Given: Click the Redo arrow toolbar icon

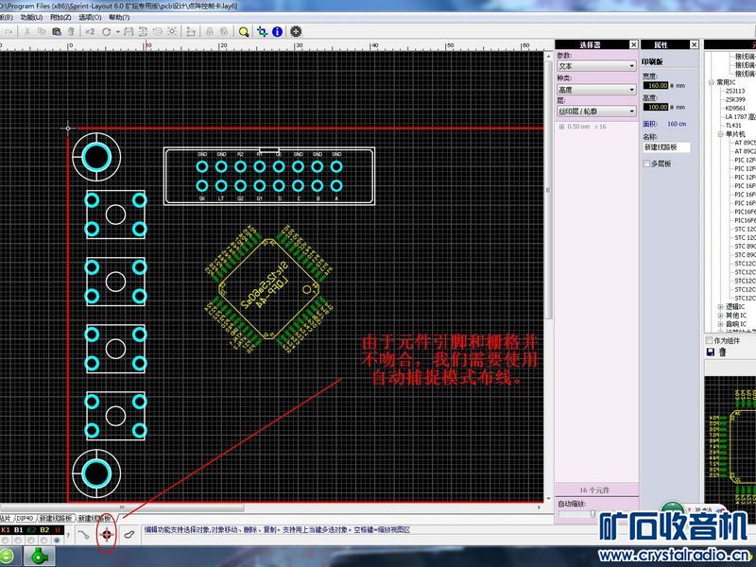Looking at the screenshot, I should [x=9, y=32].
